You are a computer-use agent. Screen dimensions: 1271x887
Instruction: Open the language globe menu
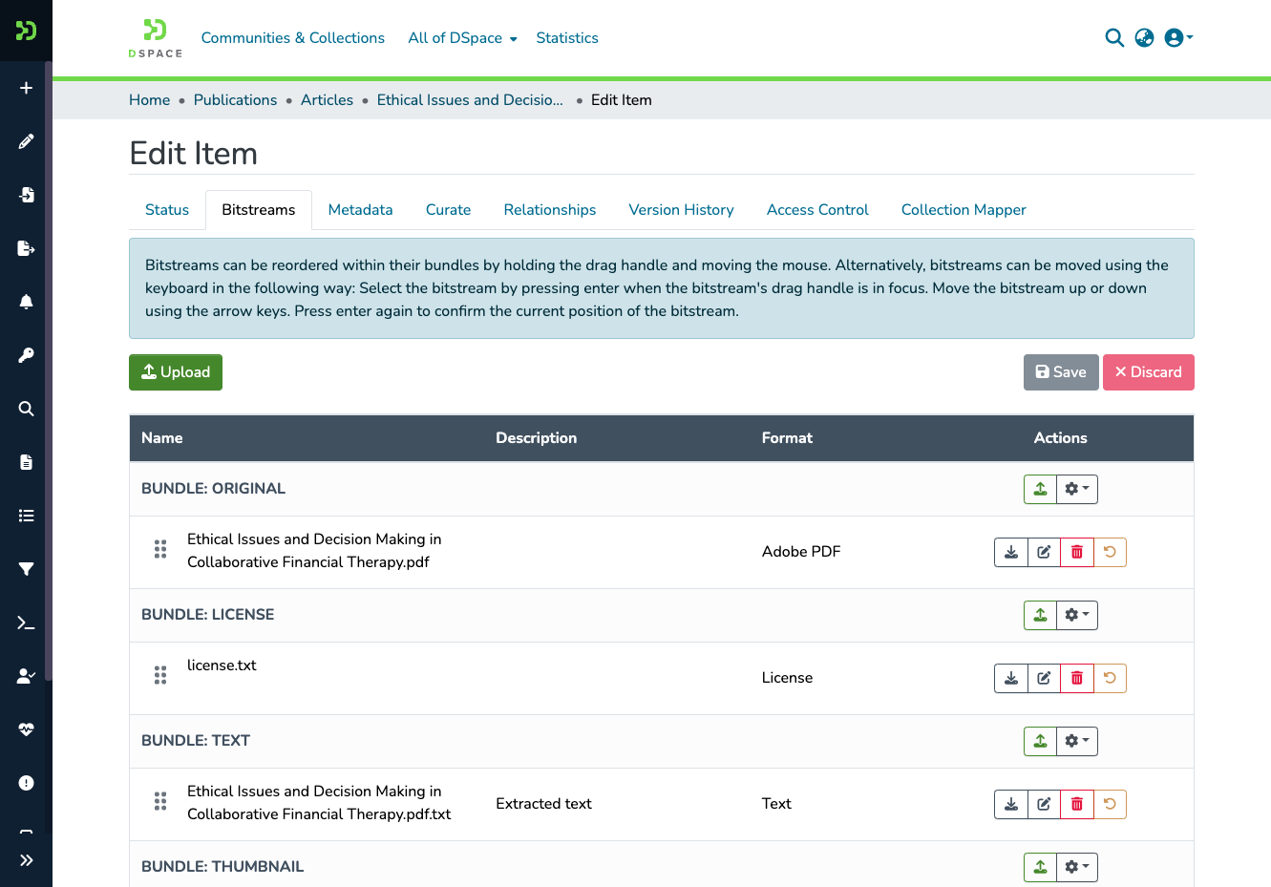pyautogui.click(x=1144, y=38)
